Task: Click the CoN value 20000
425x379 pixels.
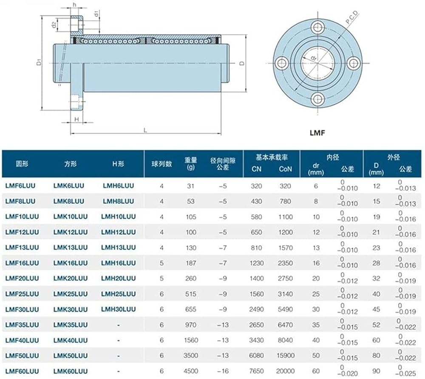Action: (x=285, y=370)
